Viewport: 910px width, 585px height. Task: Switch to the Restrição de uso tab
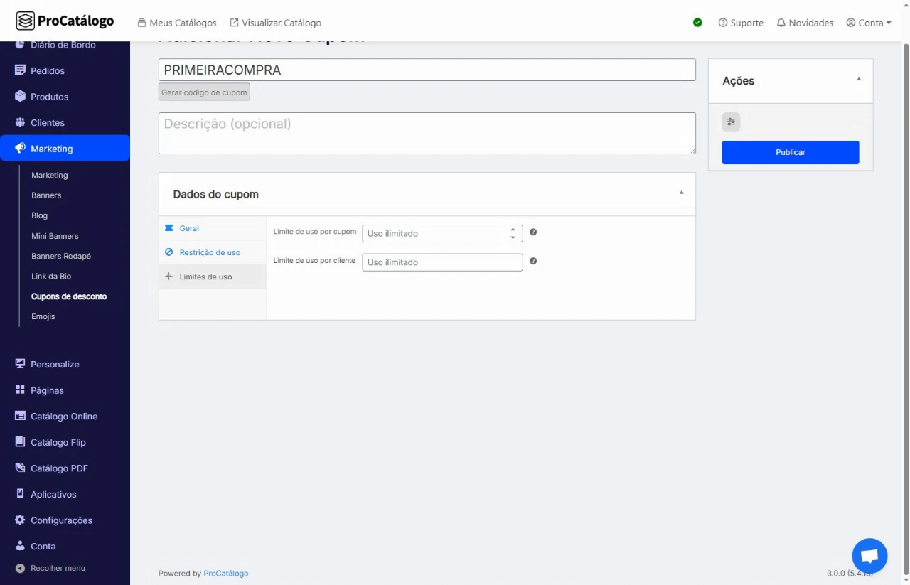(210, 252)
